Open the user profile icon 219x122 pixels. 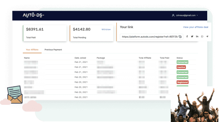(x=173, y=15)
